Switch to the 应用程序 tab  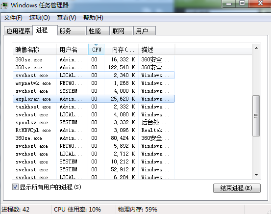18,31
